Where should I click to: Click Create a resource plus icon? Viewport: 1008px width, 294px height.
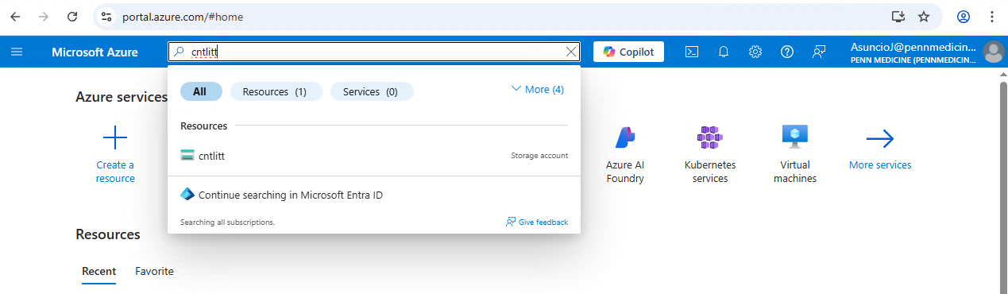click(115, 138)
